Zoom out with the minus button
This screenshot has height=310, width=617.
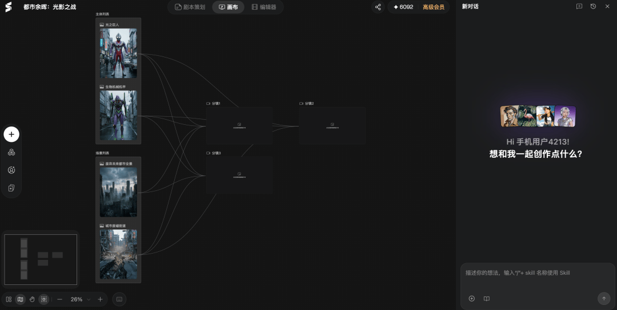click(x=60, y=299)
